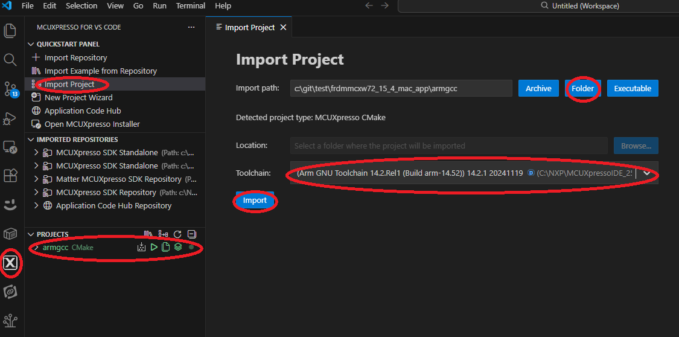Refresh the Projects panel
The image size is (679, 337).
click(177, 234)
